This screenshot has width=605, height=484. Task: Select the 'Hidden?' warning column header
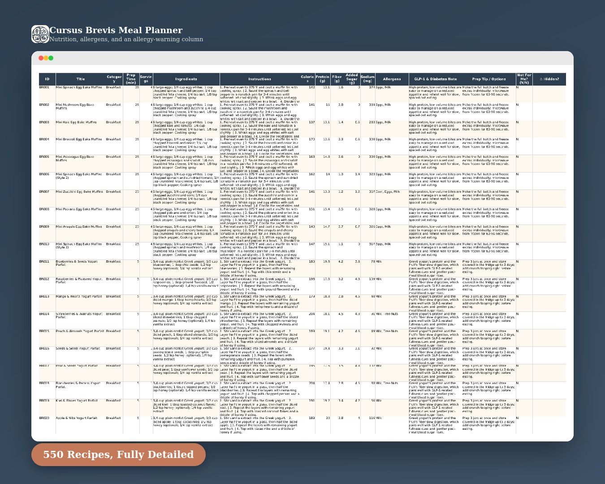click(549, 79)
